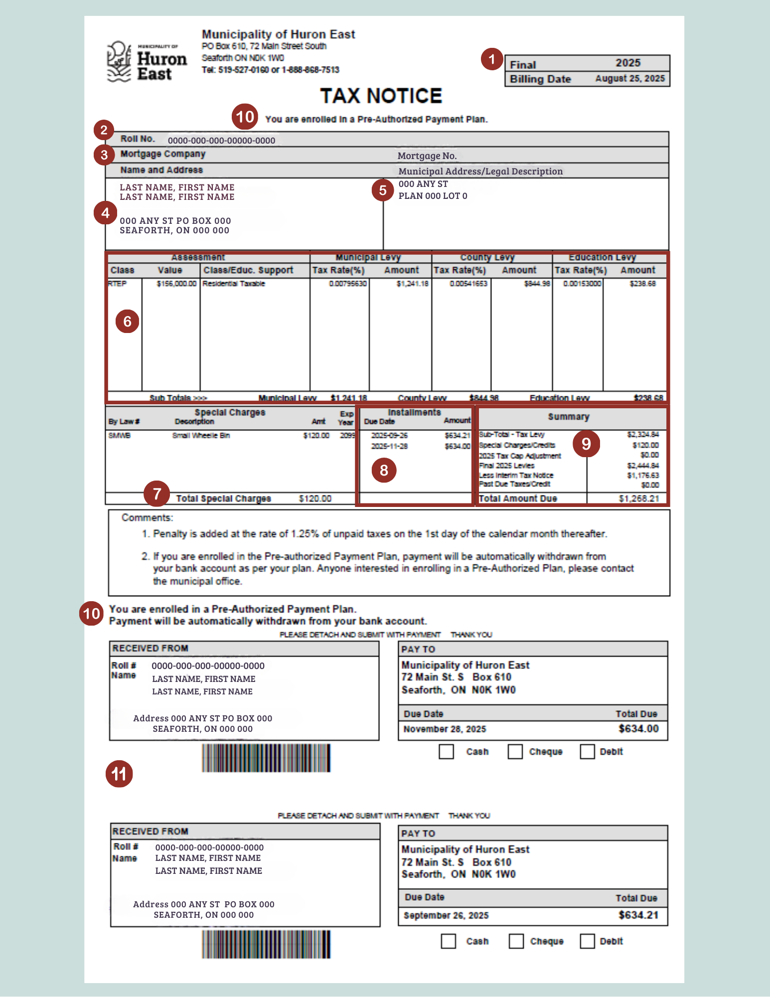Screen dimensions: 770x997
Task: Select marker 3 beside Mortgage Company
Action: point(104,155)
